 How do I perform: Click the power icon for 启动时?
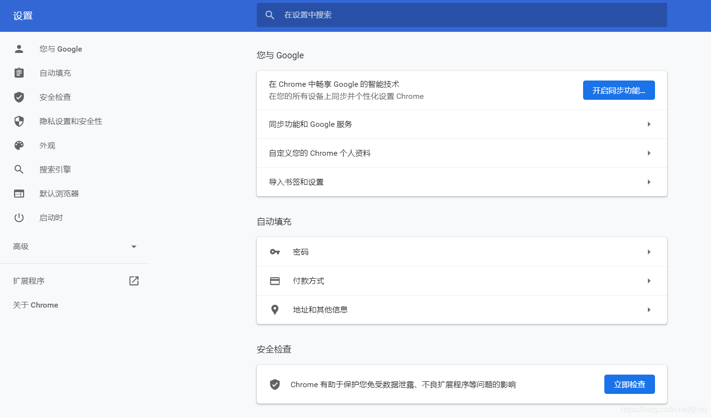19,217
